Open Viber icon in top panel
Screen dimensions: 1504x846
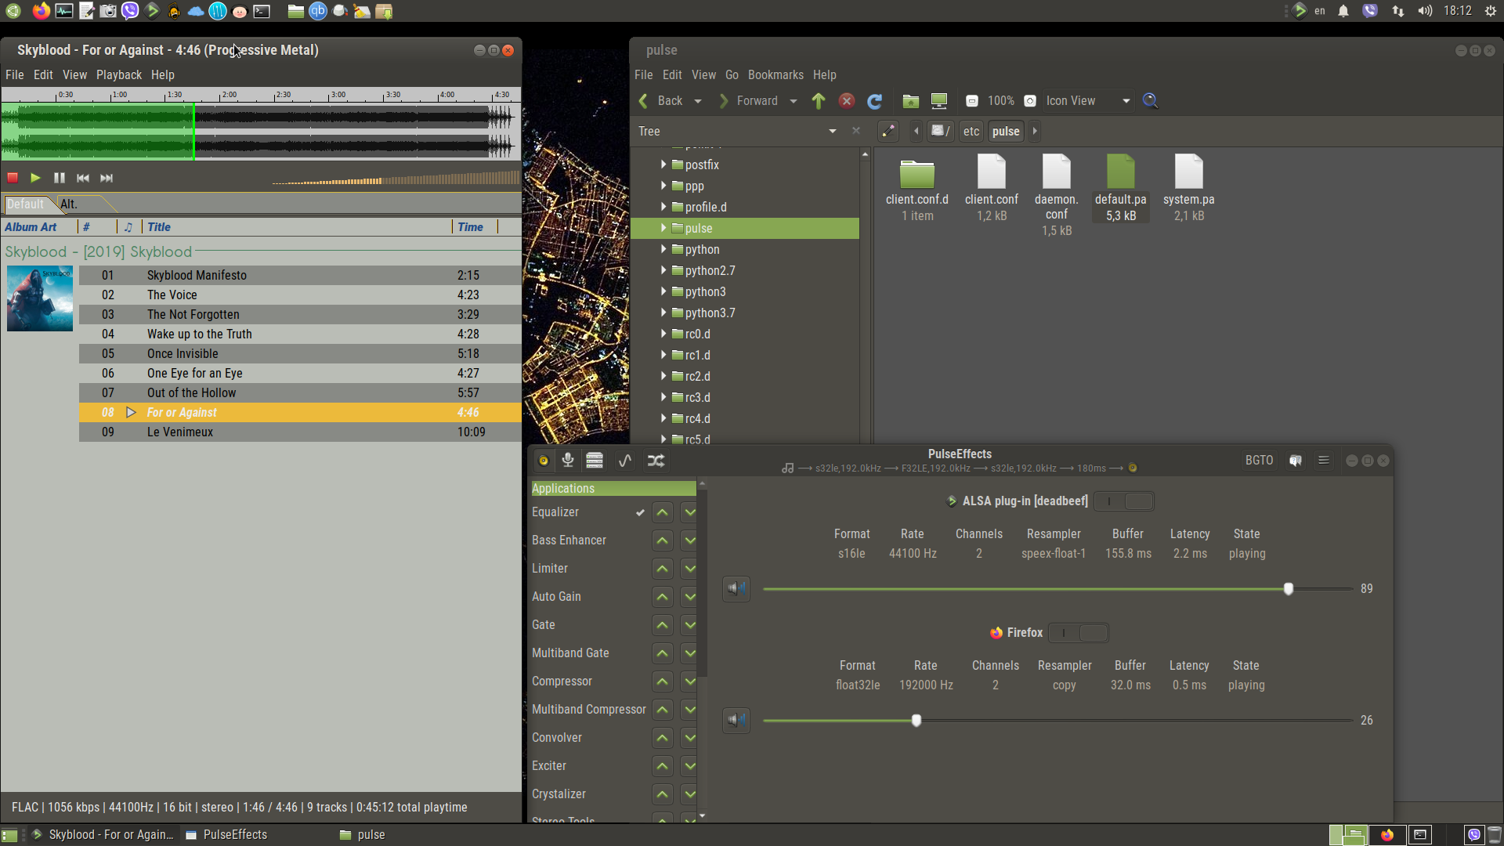click(x=130, y=11)
